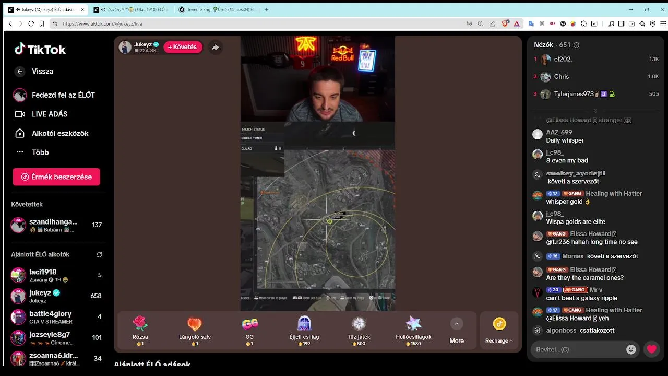Screen dimensions: 668x376
Task: Send the Tűzijáték gift
Action: 359,331
